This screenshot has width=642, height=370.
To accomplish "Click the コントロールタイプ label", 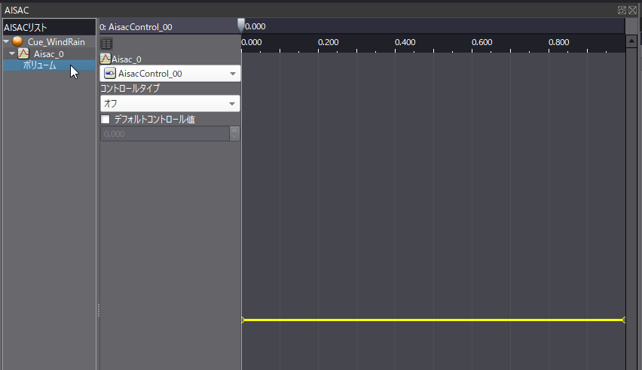I will click(130, 88).
